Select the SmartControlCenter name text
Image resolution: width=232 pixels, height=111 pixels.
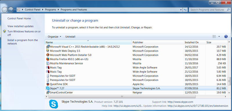coord(61,92)
